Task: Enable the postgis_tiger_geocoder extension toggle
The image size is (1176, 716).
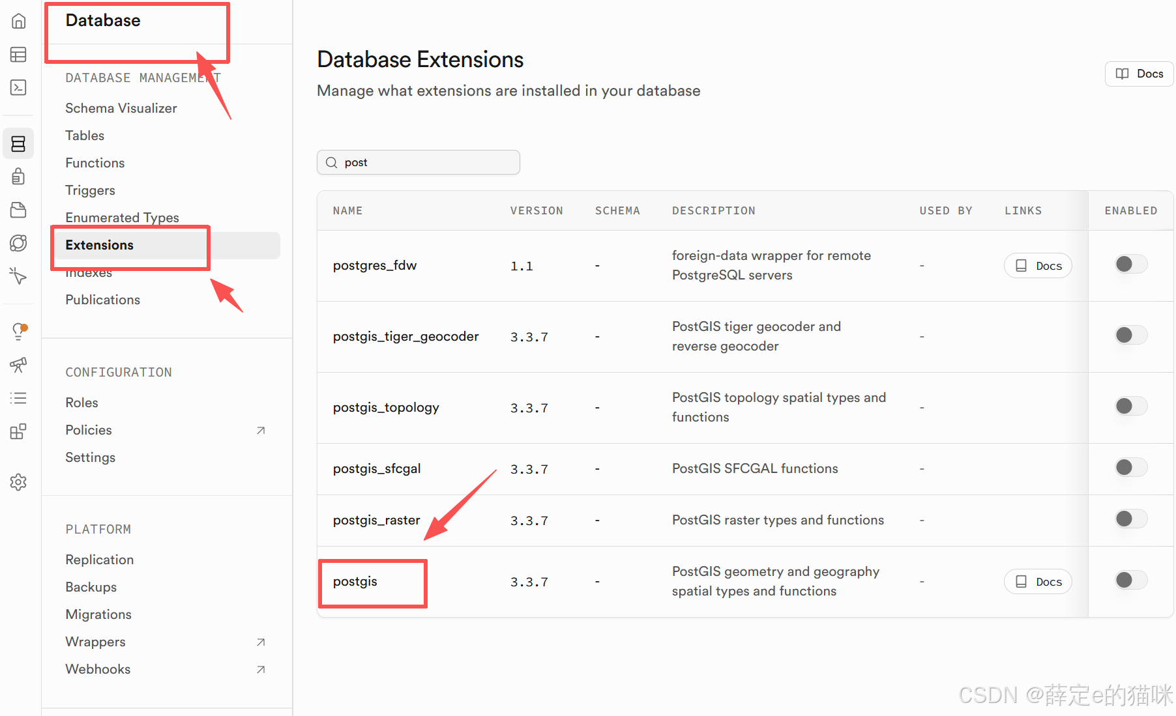Action: (1131, 335)
